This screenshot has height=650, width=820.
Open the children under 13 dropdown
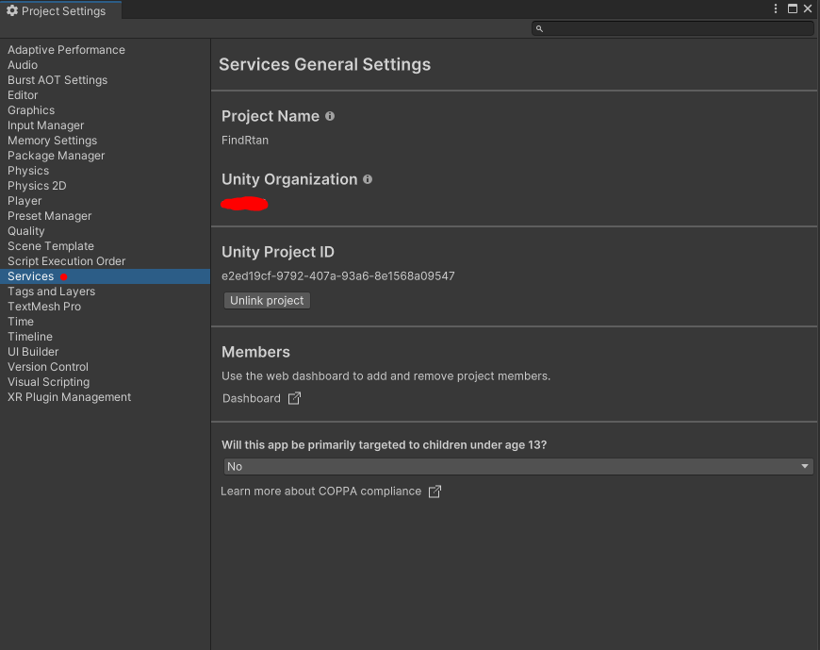pos(518,467)
